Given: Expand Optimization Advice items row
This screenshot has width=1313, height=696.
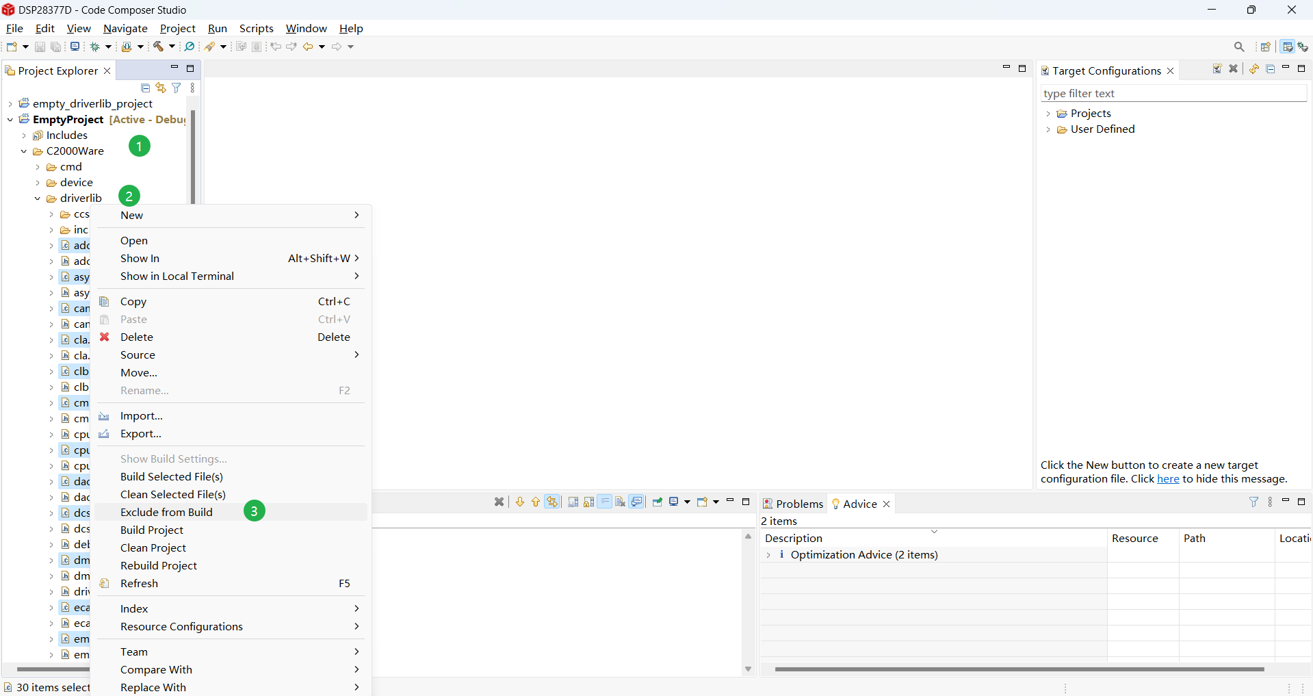Looking at the screenshot, I should pos(768,555).
